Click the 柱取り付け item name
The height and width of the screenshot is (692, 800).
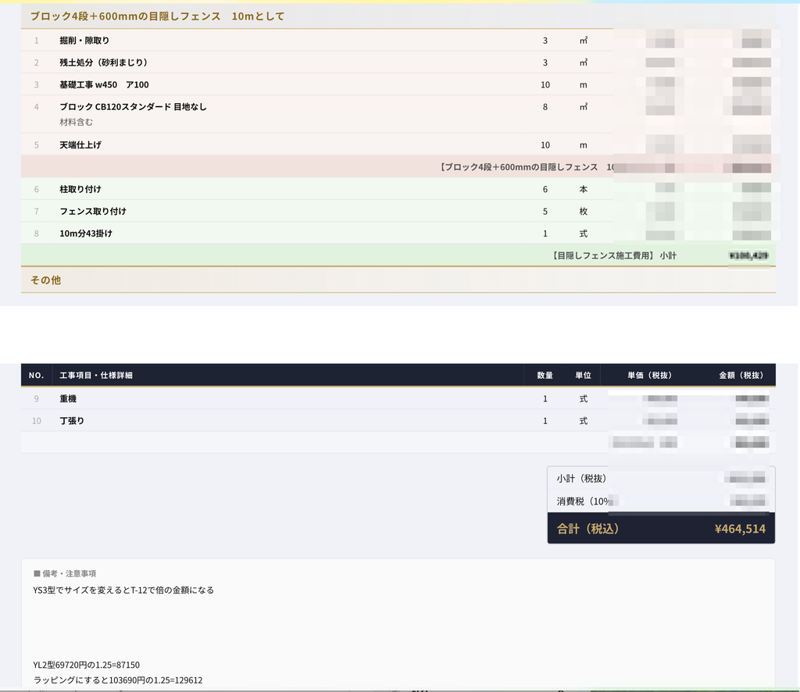pos(80,189)
